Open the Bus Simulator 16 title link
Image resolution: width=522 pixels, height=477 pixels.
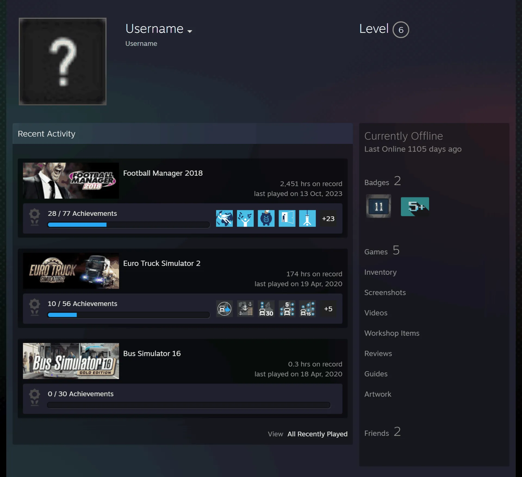pyautogui.click(x=152, y=353)
